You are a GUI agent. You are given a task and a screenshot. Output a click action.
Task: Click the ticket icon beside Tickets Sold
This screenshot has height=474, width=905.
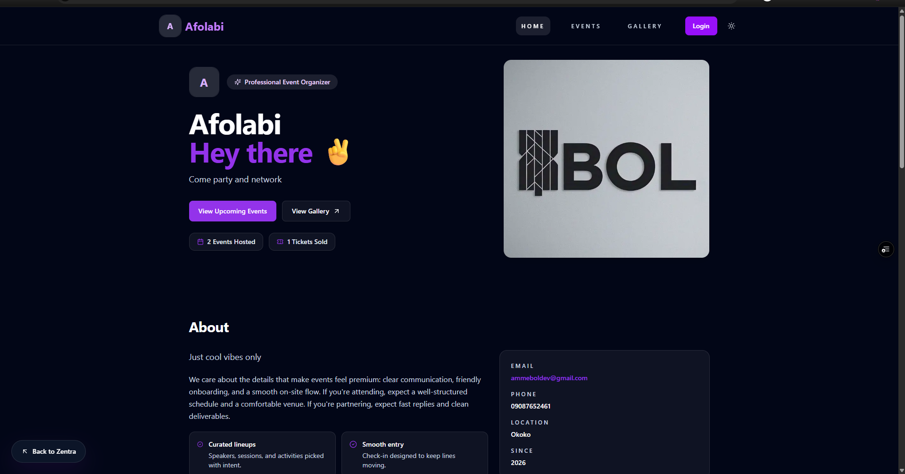(280, 242)
